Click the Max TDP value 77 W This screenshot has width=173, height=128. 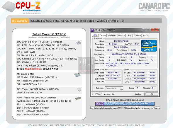136,44
